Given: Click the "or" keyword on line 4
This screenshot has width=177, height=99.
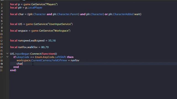Looking at the screenshot, I should [x=106, y=14].
